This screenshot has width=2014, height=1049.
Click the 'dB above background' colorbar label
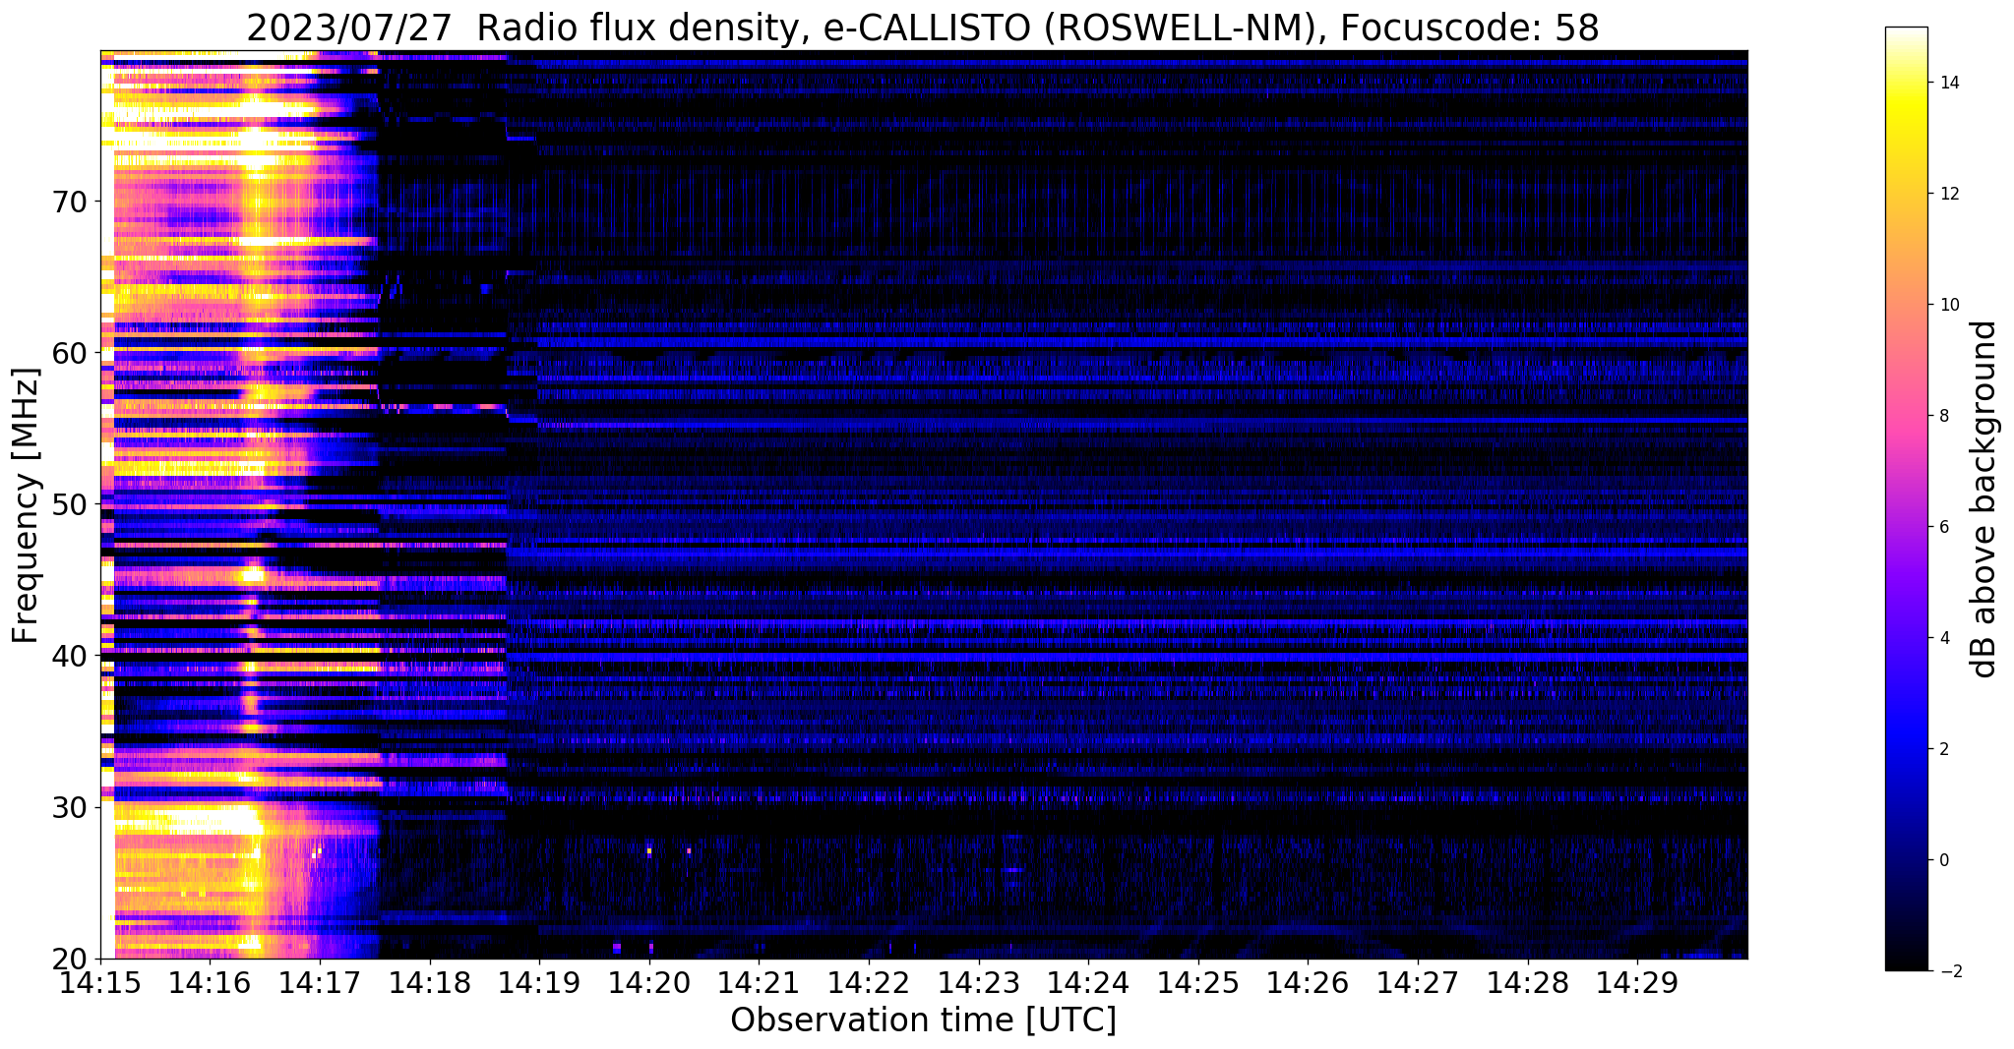pos(1984,499)
